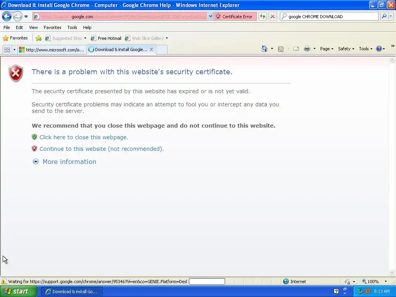Click the vertical scrollbar up arrow
Screen dimensions: 396x297
tap(392, 60)
